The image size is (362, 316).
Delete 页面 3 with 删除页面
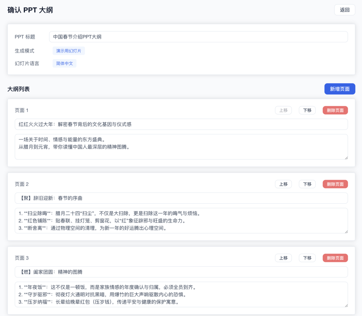335,258
